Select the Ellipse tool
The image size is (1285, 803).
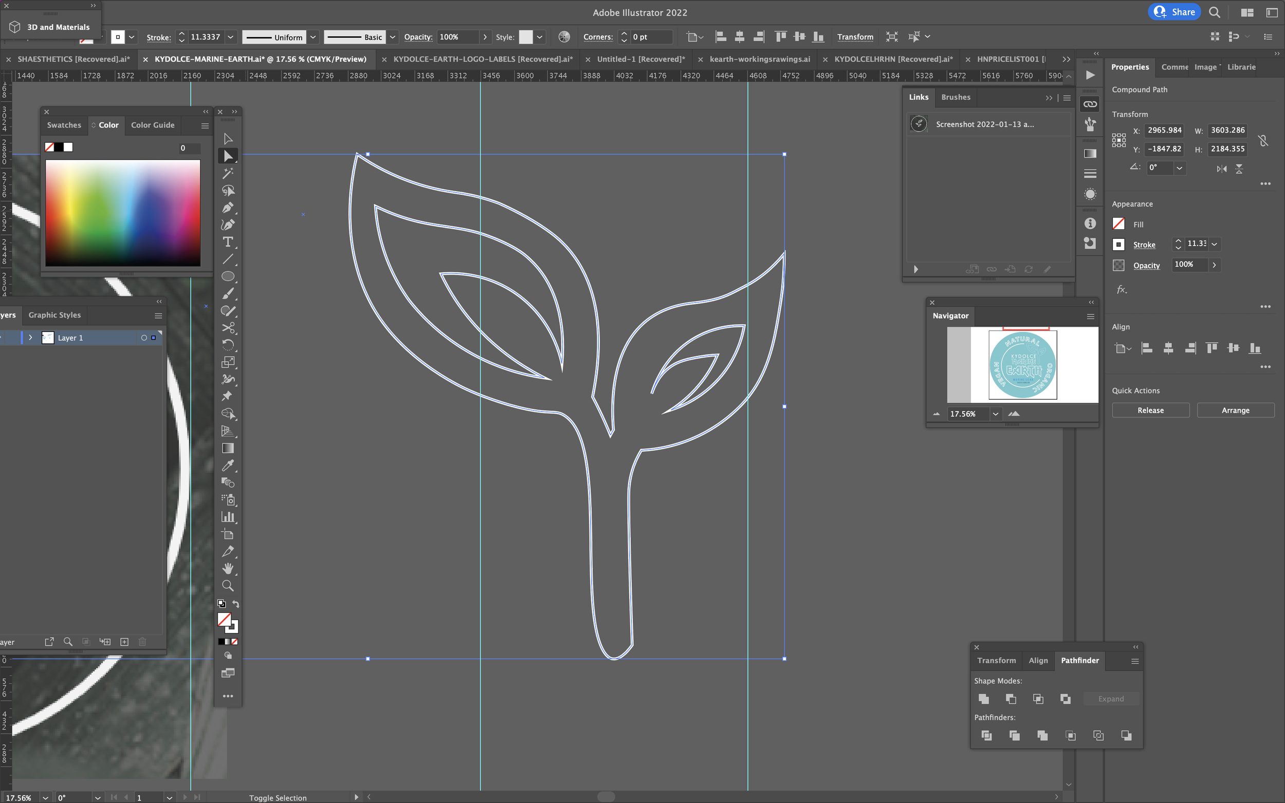pyautogui.click(x=228, y=276)
